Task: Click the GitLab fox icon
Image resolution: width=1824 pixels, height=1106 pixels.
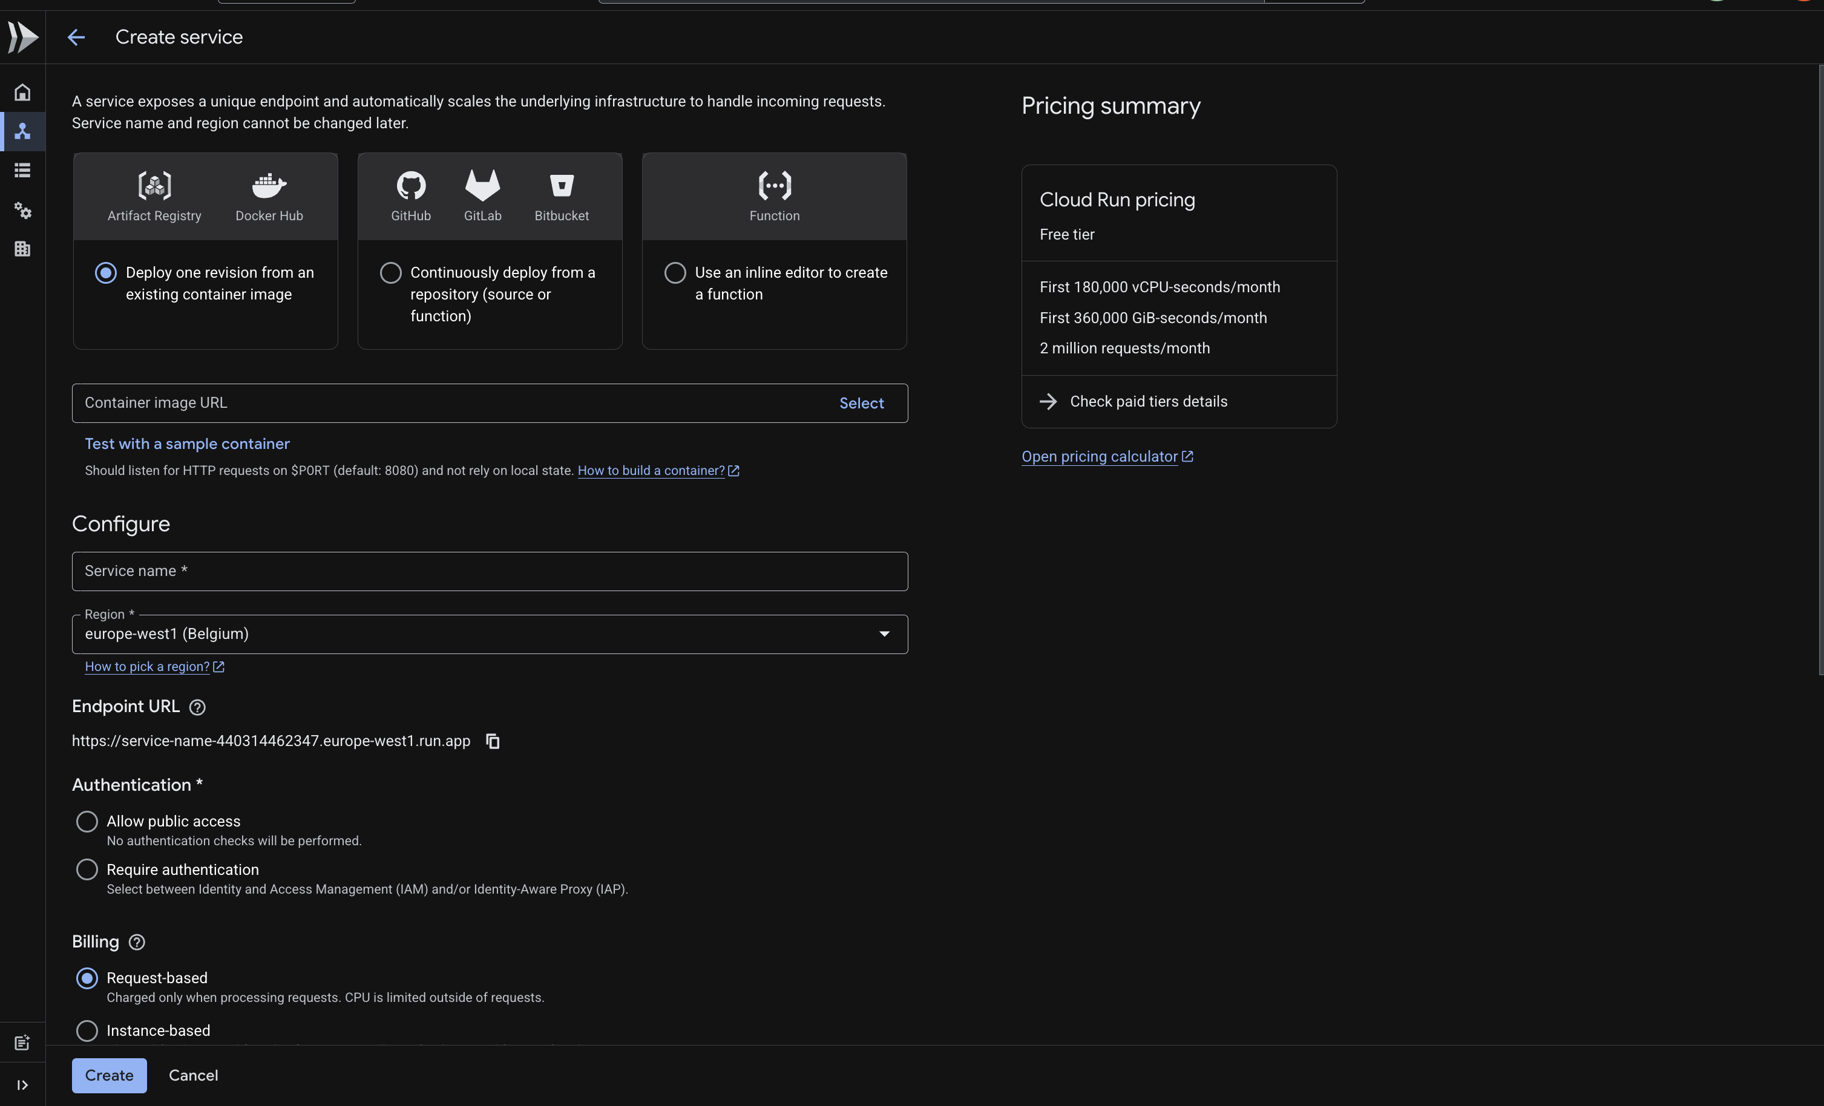Action: 483,185
